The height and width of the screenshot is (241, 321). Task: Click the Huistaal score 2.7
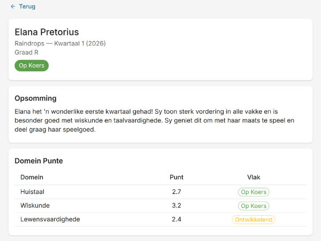coord(177,192)
